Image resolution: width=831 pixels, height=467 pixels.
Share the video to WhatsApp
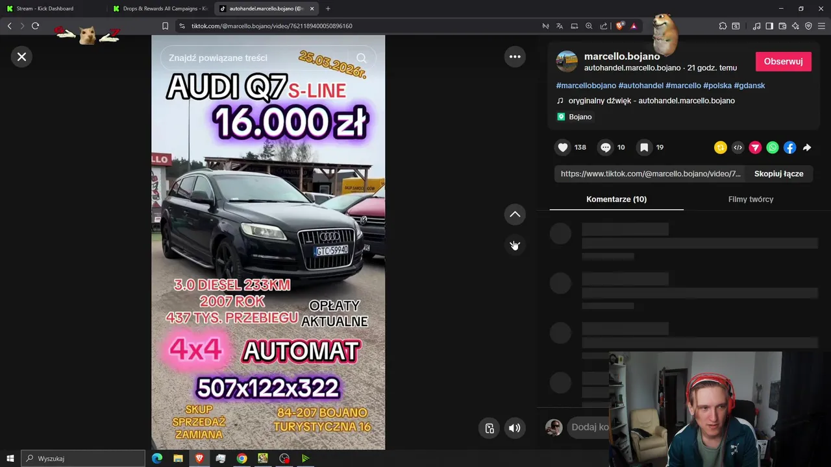click(x=773, y=147)
